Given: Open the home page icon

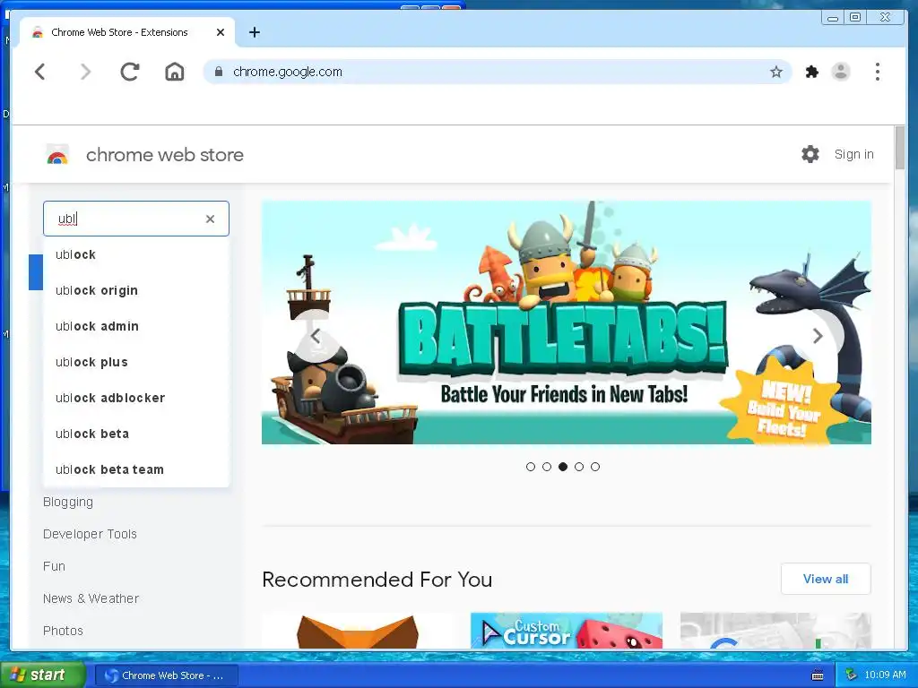Looking at the screenshot, I should point(175,72).
